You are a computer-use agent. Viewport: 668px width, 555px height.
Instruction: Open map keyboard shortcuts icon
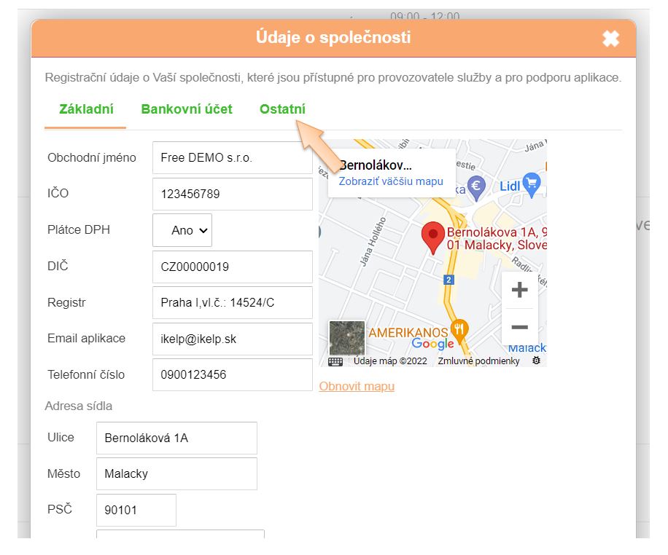(x=335, y=361)
